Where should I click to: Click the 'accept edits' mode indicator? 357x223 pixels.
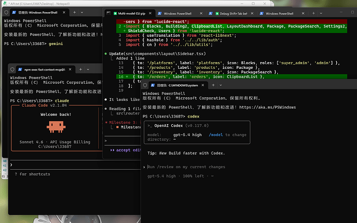click(x=126, y=150)
